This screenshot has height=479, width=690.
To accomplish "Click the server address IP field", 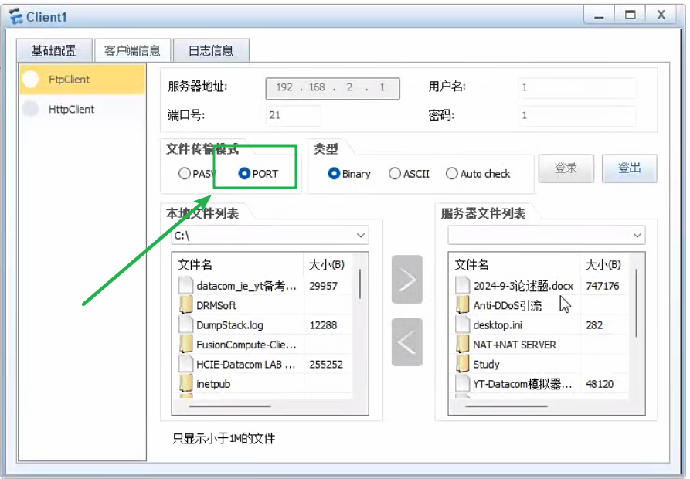I will tap(333, 88).
